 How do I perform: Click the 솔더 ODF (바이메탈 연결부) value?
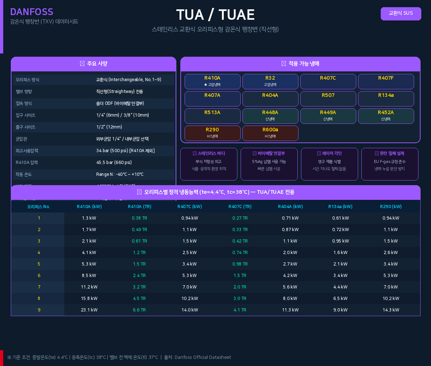pyautogui.click(x=120, y=103)
